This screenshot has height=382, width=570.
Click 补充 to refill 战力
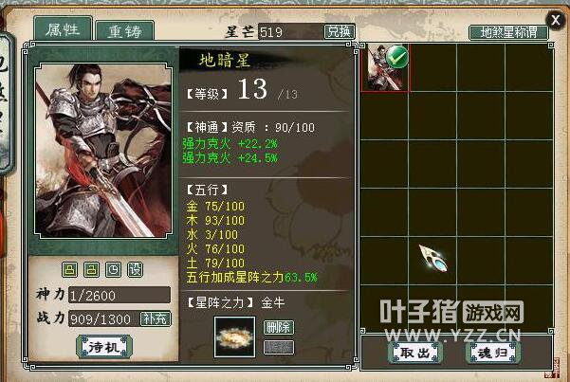click(156, 318)
